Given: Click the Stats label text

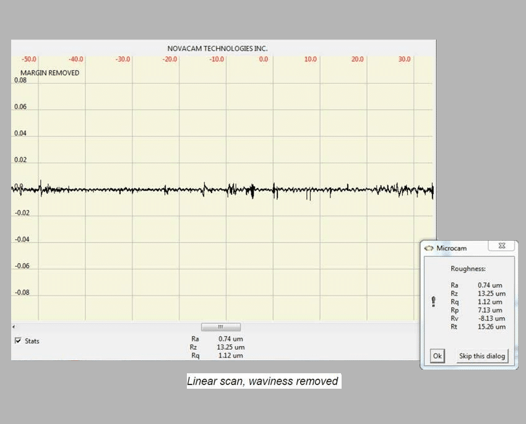Looking at the screenshot, I should coord(32,341).
